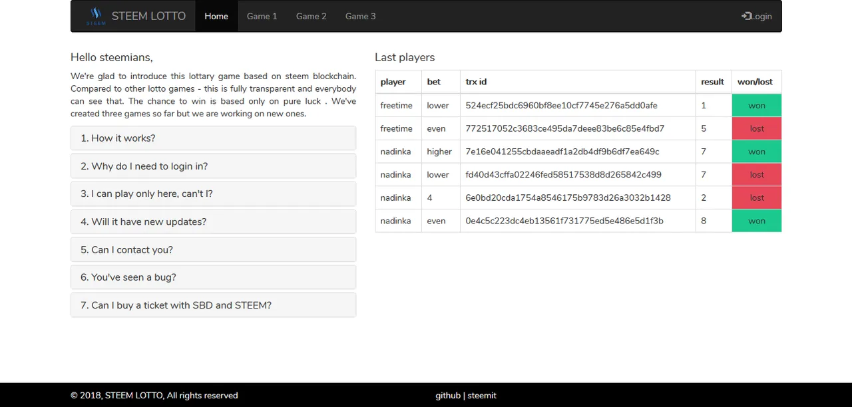The image size is (852, 407).
Task: Select trx id 6e0bd20cda1754a8546175b9783d26a3032b1428
Action: pyautogui.click(x=568, y=198)
